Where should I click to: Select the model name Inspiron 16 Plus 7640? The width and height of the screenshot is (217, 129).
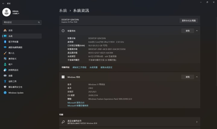coord(69,22)
